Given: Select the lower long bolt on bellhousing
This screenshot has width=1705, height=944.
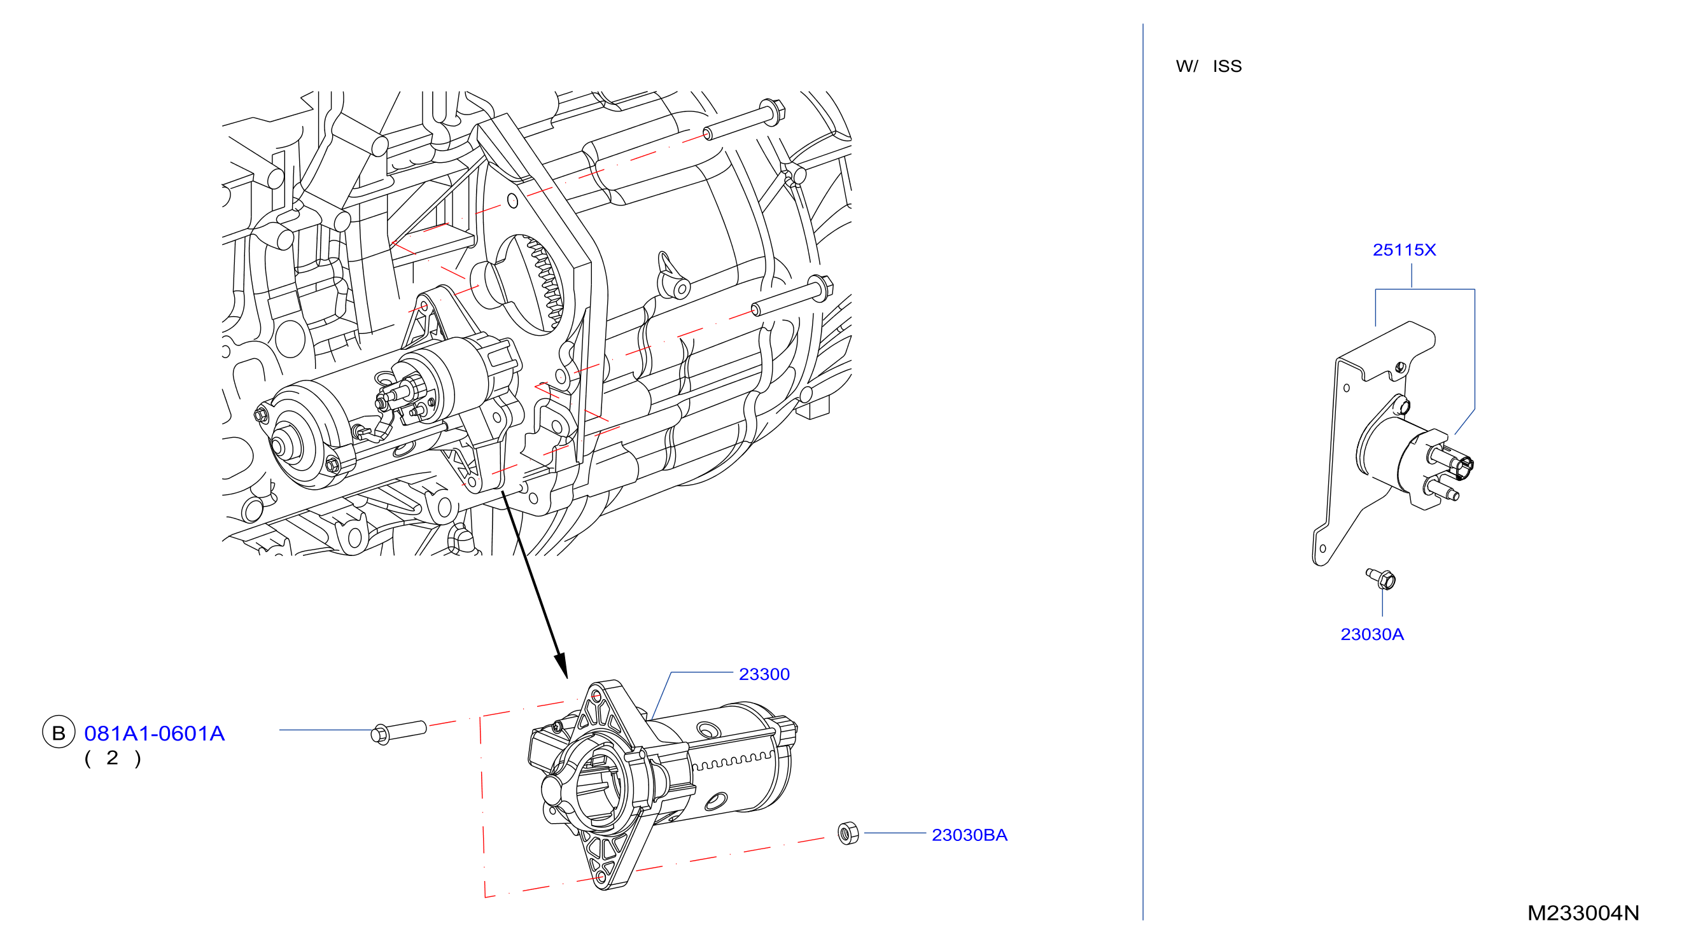Looking at the screenshot, I should 792,296.
